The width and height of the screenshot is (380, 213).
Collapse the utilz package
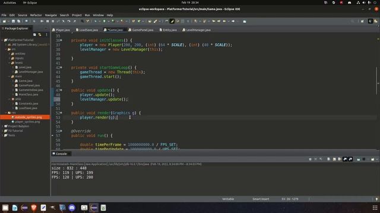click(x=9, y=99)
